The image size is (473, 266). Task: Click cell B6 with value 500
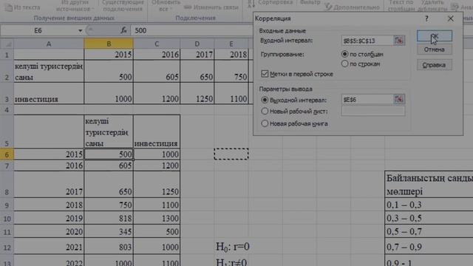point(109,154)
